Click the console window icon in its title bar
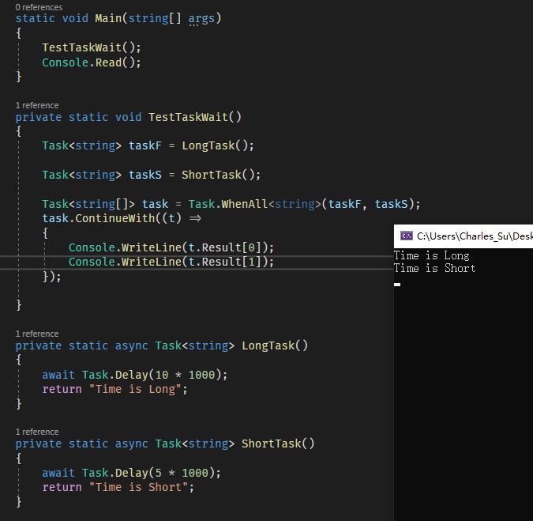533x521 pixels. pyautogui.click(x=406, y=236)
